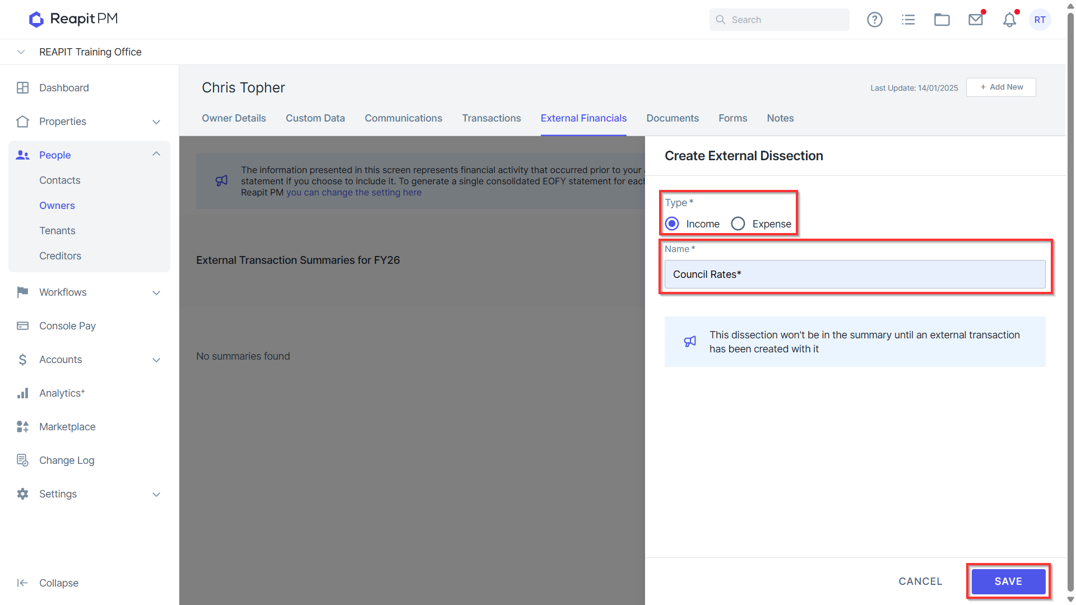Open the notifications bell
1076x605 pixels.
tap(1009, 20)
